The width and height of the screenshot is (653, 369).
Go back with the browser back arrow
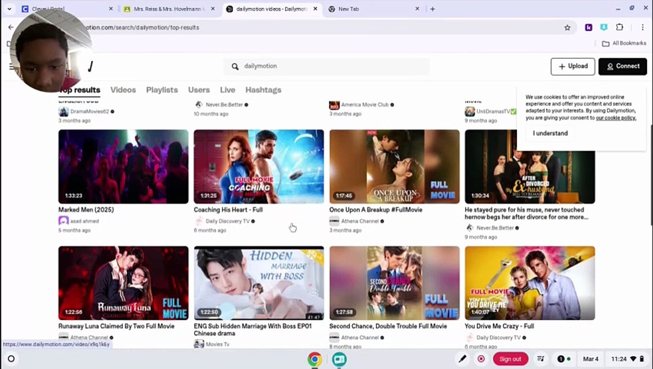11,28
